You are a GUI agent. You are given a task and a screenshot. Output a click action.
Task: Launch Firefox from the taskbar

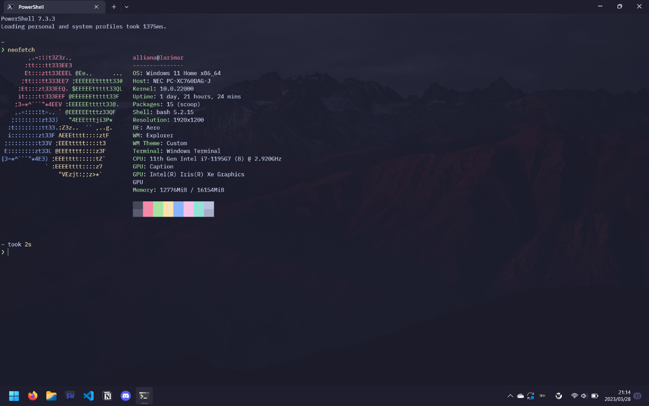tap(32, 396)
